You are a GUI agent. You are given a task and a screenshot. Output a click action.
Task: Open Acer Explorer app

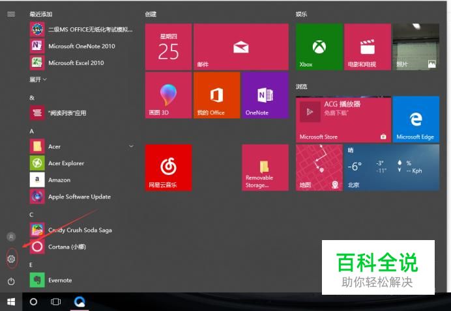tap(81, 163)
